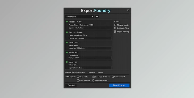The height and width of the screenshot is (98, 194).
Task: Click the Check section heading
Action: 117,21
